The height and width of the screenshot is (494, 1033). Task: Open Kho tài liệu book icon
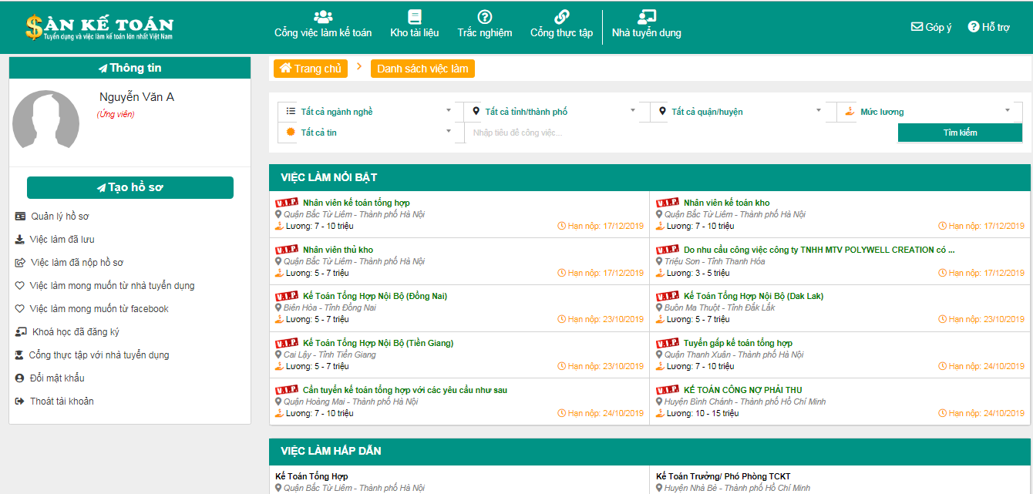(x=415, y=17)
